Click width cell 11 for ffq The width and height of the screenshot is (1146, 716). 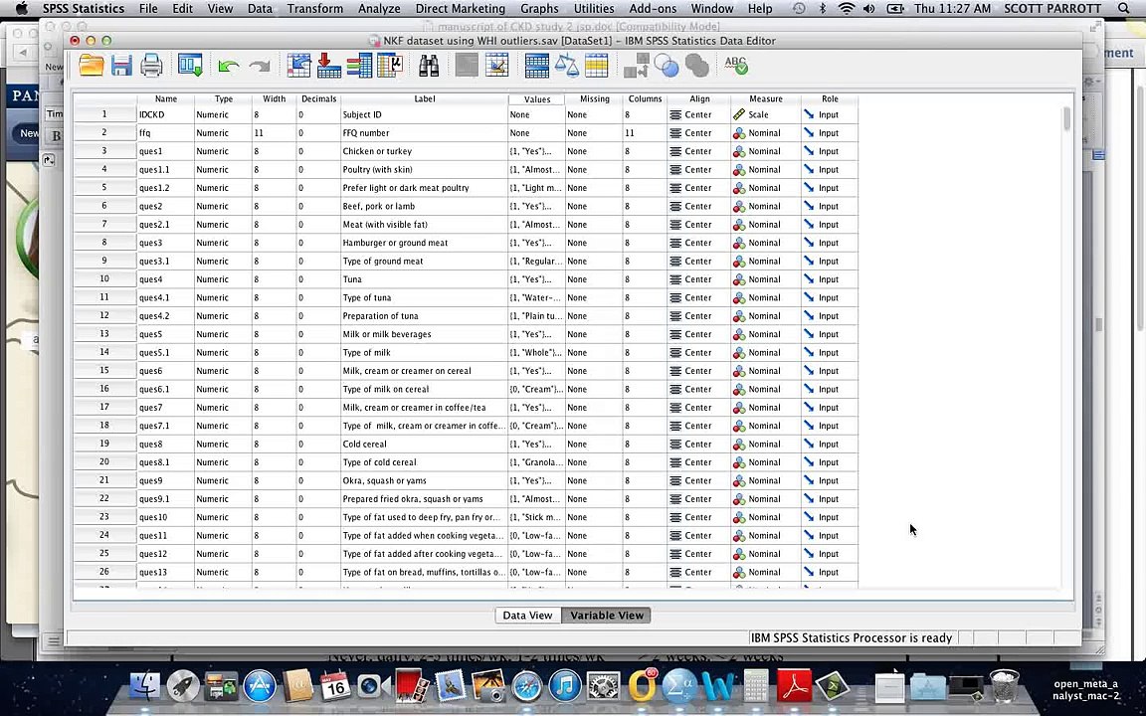point(275,133)
